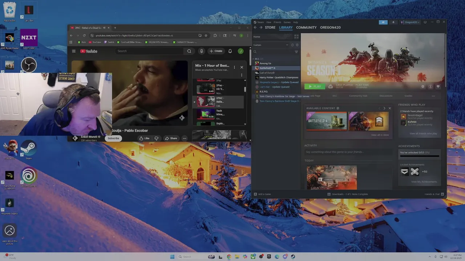This screenshot has height=261, width=465.
Task: Focus the YouTube search field
Action: tap(150, 51)
